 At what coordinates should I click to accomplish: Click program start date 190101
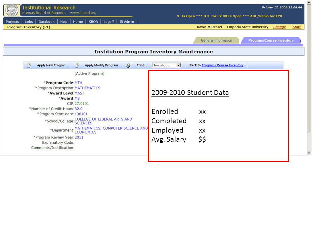point(81,114)
